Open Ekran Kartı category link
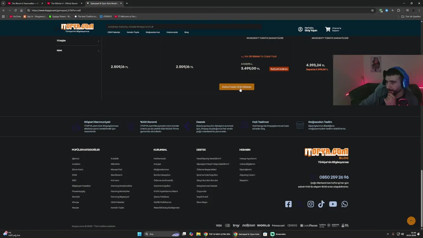Viewport: 423px width, 238px height. (x=78, y=170)
